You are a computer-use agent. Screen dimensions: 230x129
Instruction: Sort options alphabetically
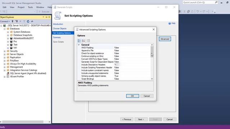(x=83, y=40)
